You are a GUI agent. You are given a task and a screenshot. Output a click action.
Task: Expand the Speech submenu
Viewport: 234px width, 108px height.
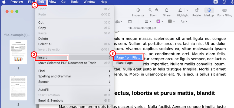pyautogui.click(x=74, y=82)
